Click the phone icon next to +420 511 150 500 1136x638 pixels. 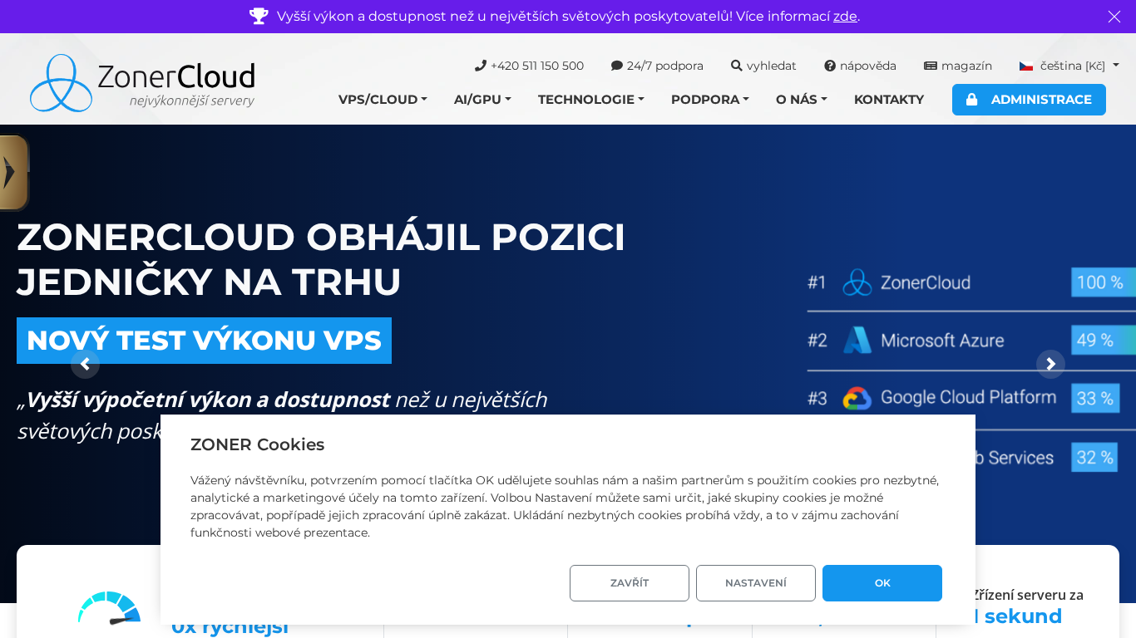tap(480, 66)
